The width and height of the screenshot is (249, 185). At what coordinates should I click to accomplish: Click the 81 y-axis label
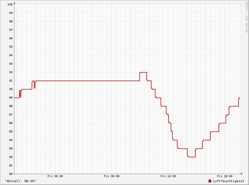[11, 166]
